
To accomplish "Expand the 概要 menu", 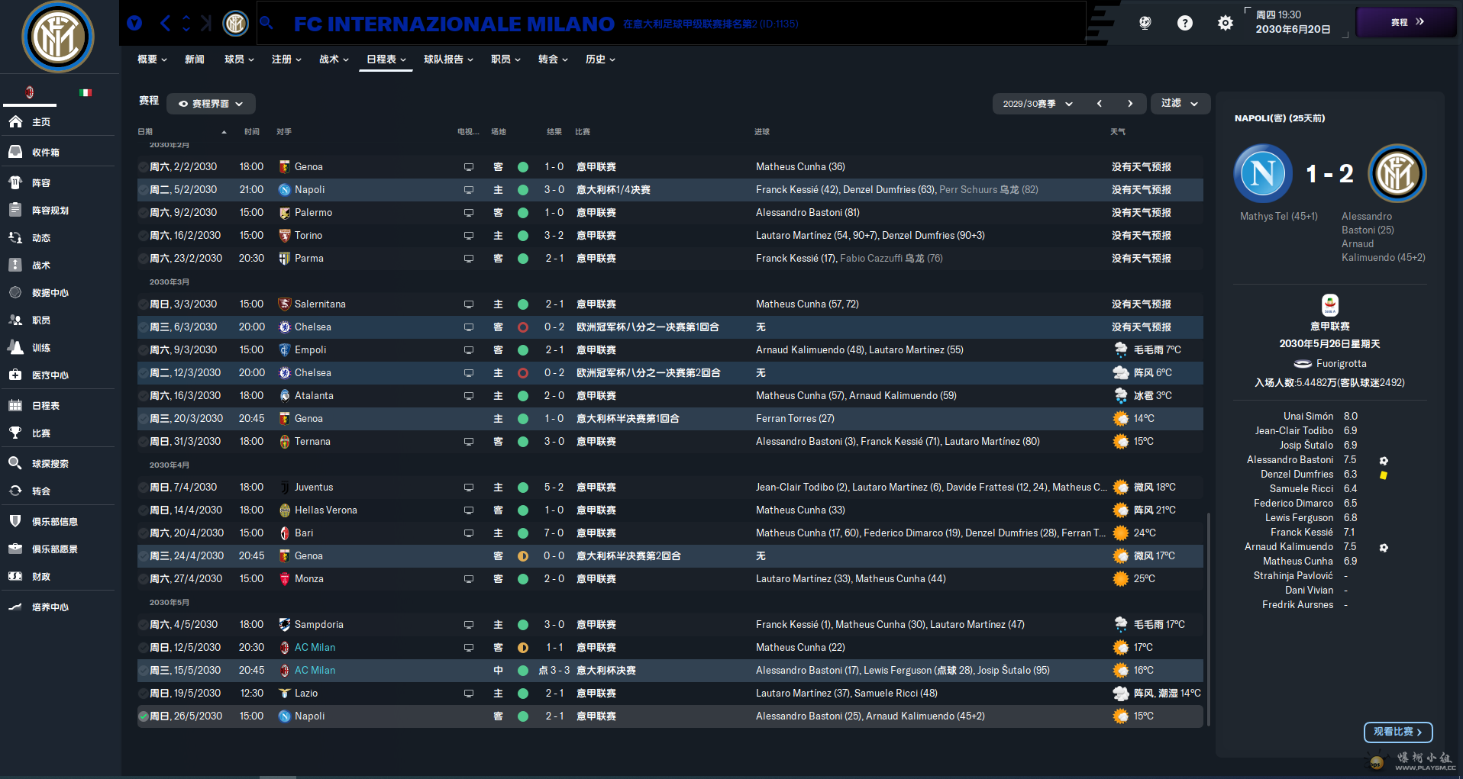I will [x=152, y=60].
